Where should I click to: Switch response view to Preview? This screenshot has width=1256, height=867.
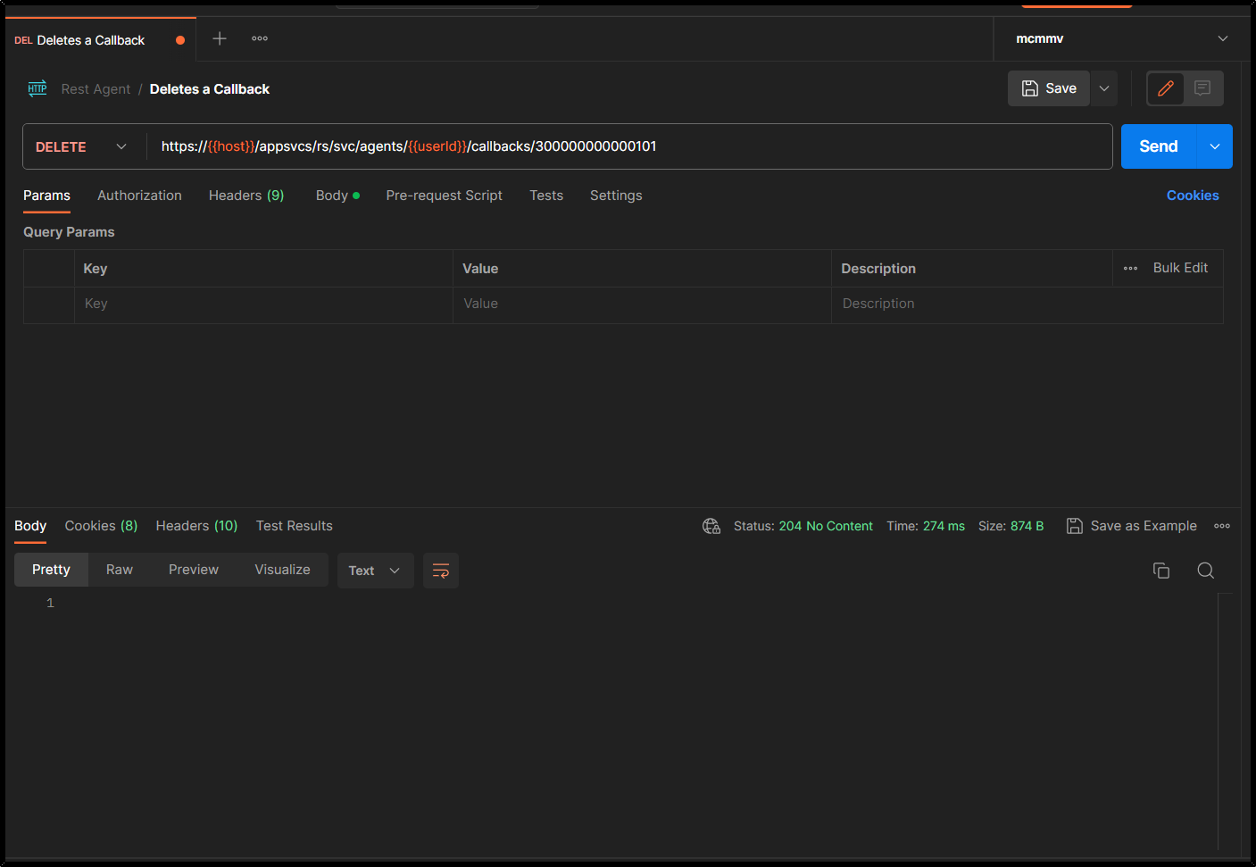(194, 570)
